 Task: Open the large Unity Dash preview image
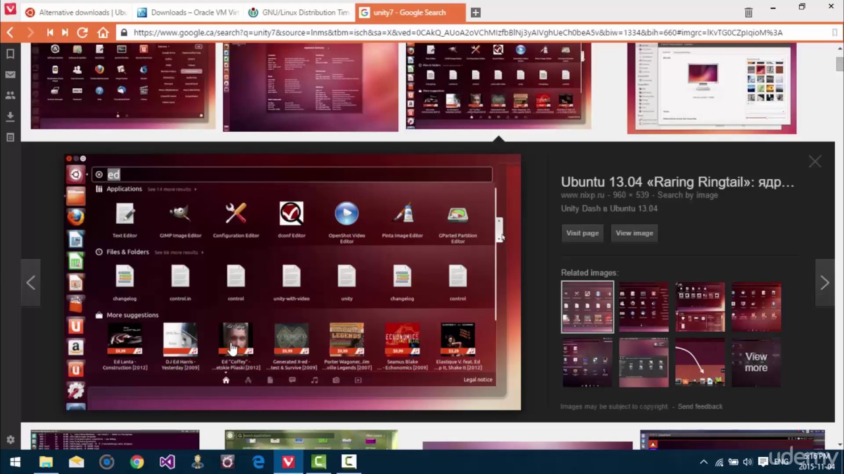[x=293, y=282]
